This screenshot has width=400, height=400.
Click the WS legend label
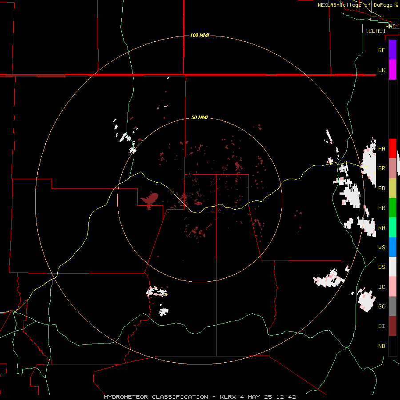381,247
